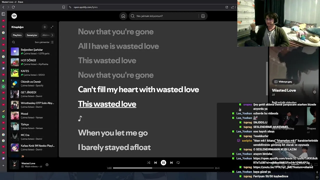Select the Playlists filter chip
Image resolution: width=320 pixels, height=180 pixels.
(17, 35)
